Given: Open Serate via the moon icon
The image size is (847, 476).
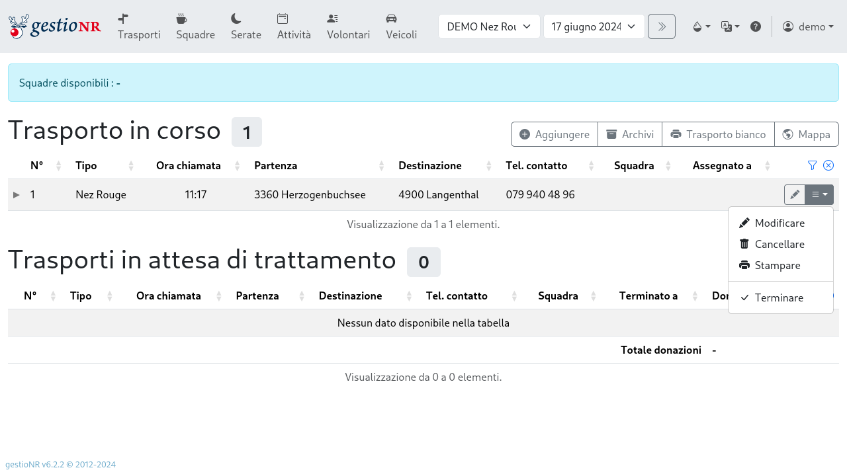Looking at the screenshot, I should [x=236, y=18].
